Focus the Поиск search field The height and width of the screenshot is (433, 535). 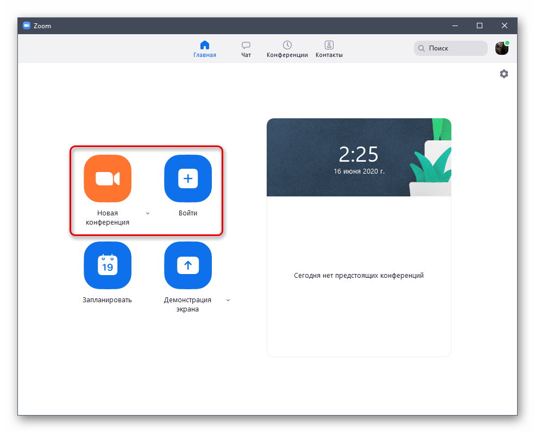(455, 48)
